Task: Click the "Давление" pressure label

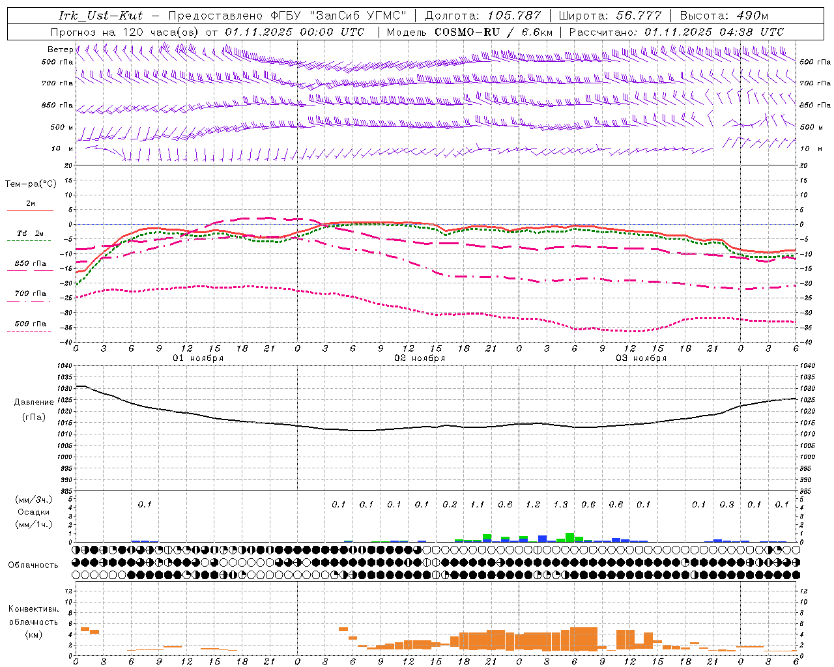Action: coord(34,403)
